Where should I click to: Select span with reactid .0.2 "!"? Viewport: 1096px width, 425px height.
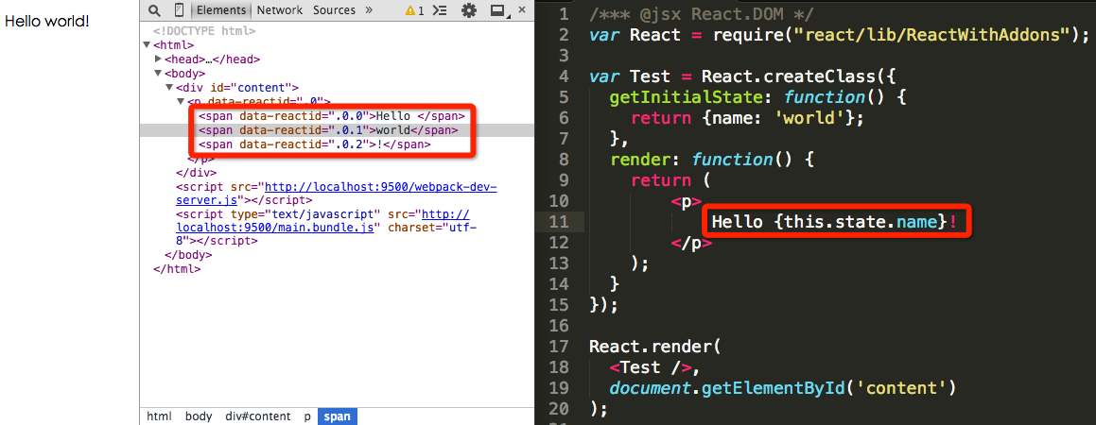[315, 144]
